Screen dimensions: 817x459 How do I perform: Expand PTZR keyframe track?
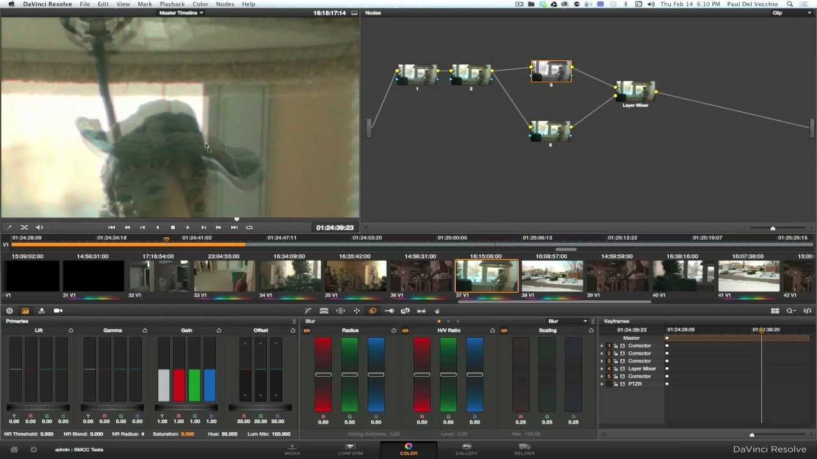coord(601,384)
